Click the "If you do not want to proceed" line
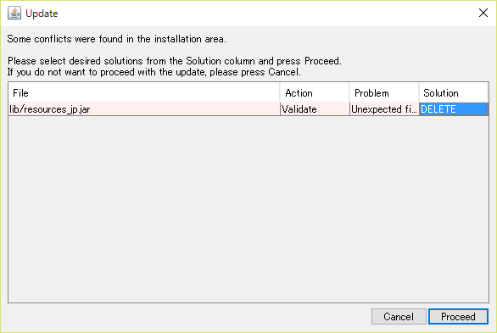 tap(154, 72)
